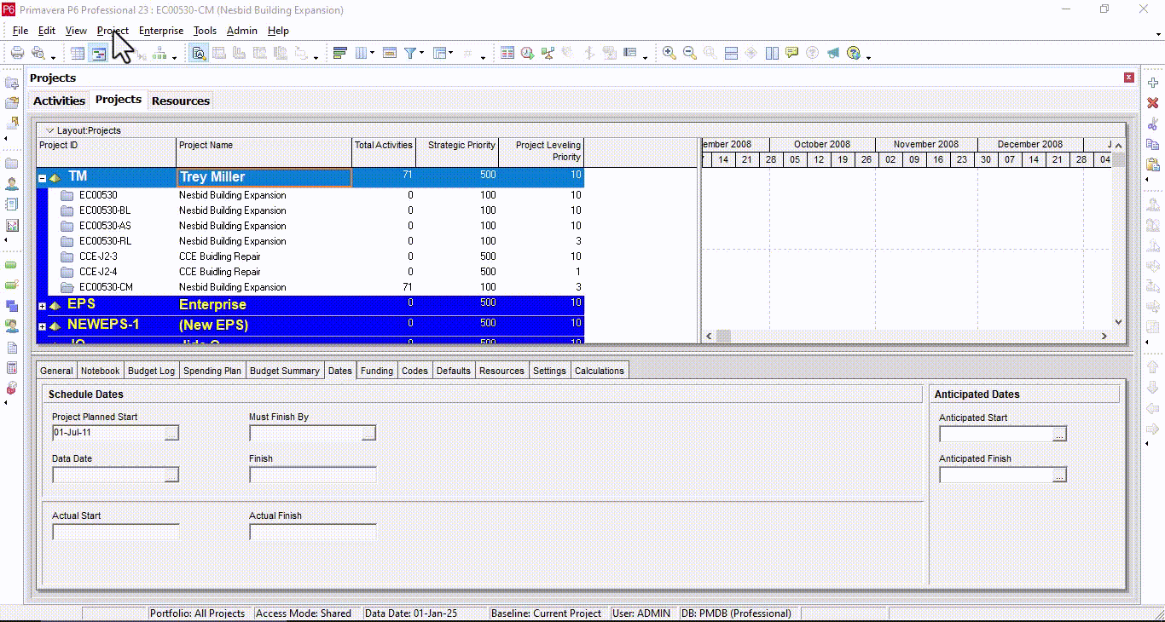Viewport: 1165px width, 622px height.
Task: Switch to the Resources top tab
Action: pos(181,101)
